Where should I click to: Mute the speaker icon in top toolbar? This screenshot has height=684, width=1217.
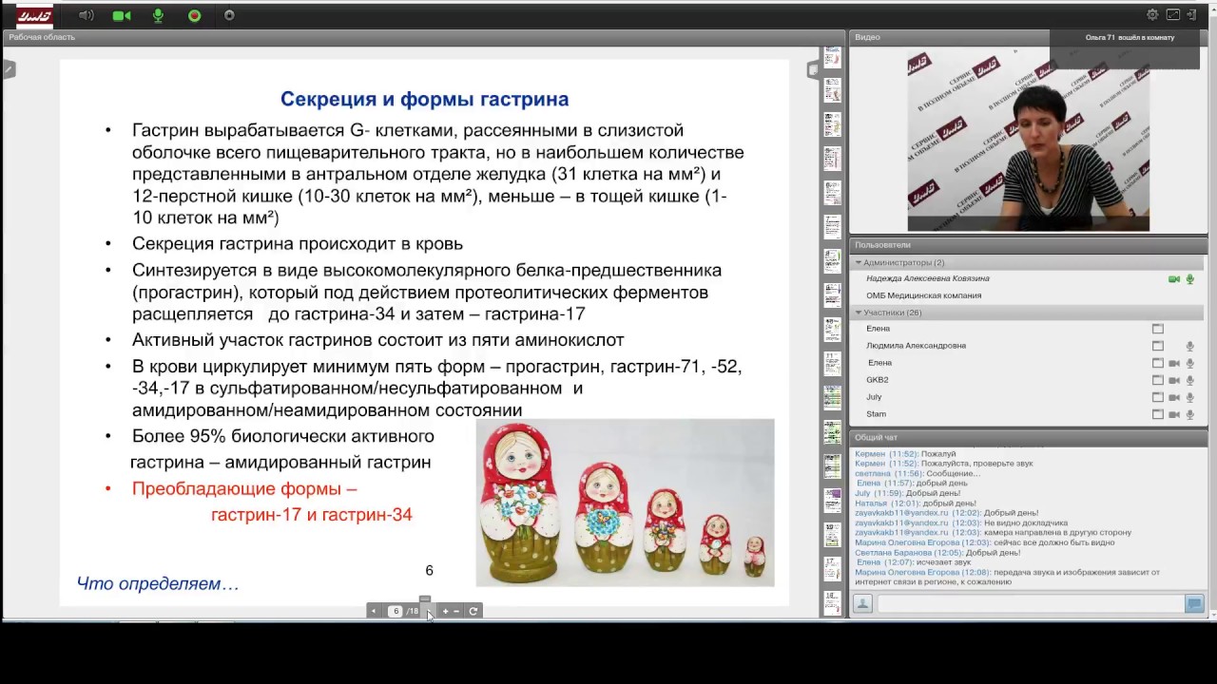pyautogui.click(x=87, y=15)
